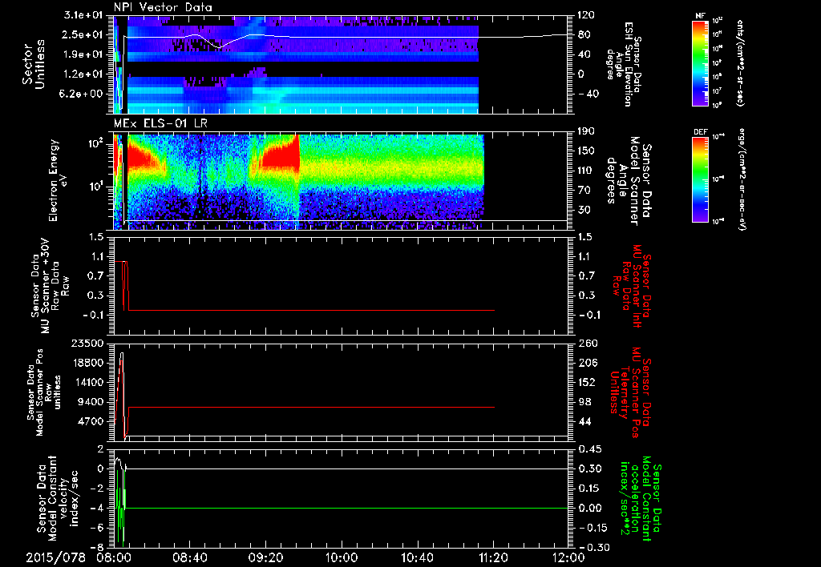The image size is (821, 567).
Task: Click the 98 telemetry axis tick label
Action: click(586, 402)
